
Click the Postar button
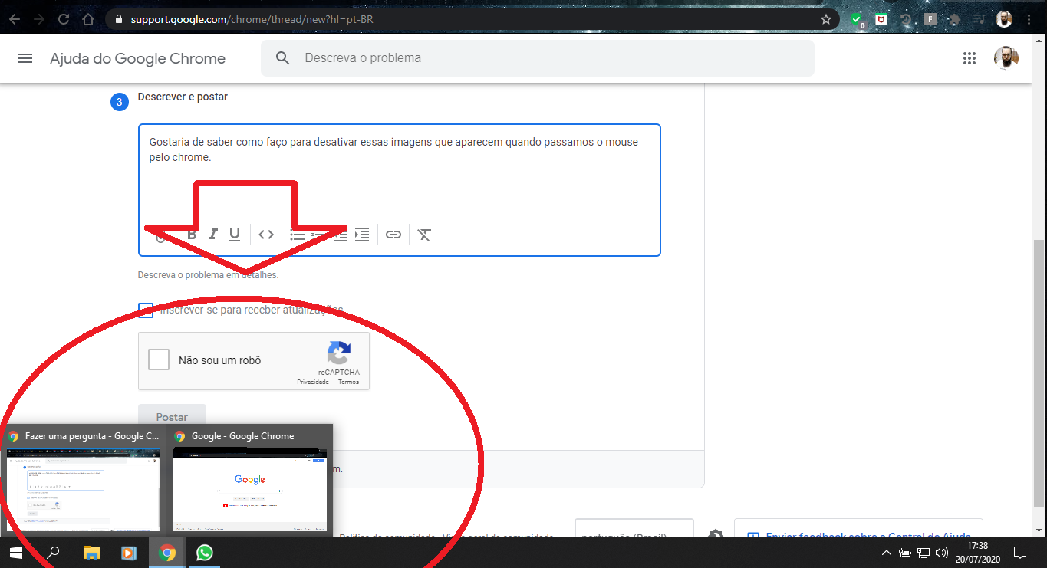point(172,417)
